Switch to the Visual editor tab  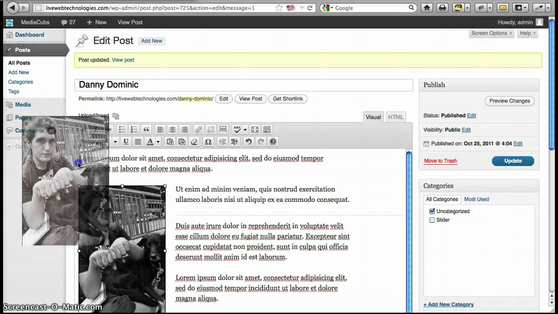(x=373, y=117)
